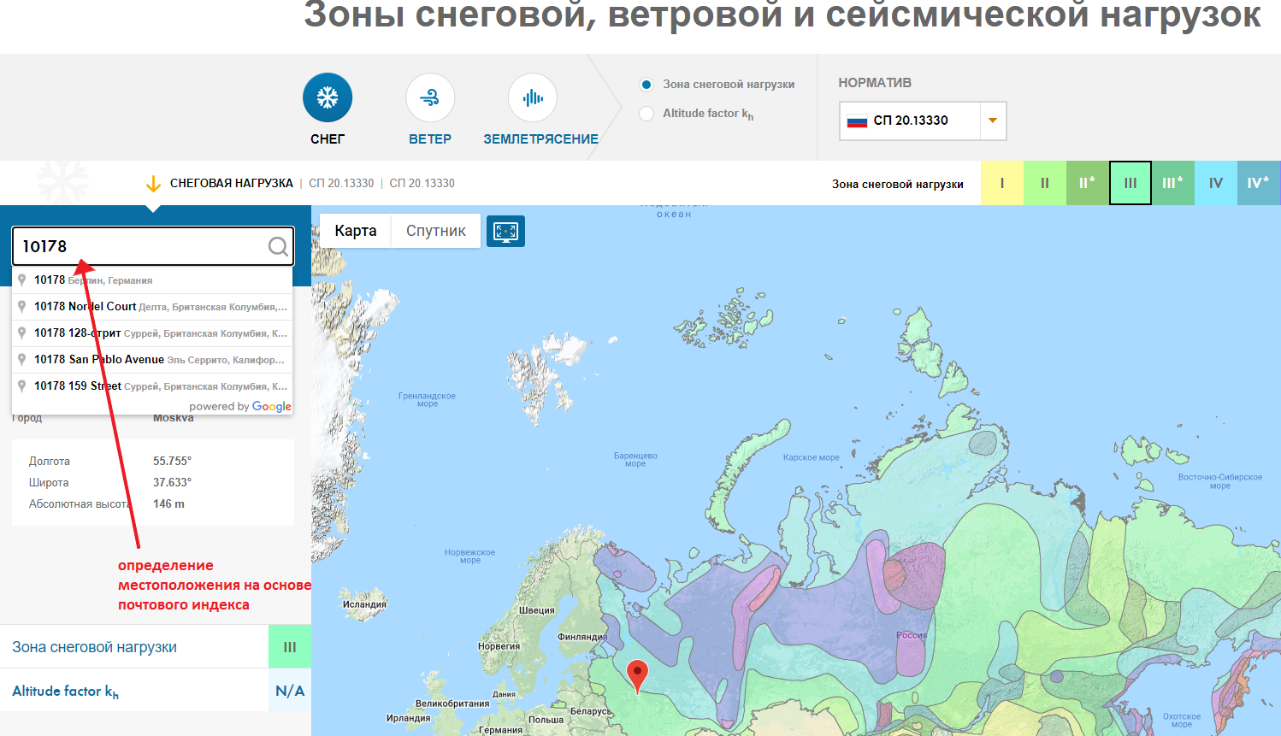
Task: Click the search magnifier icon
Action: [x=277, y=246]
